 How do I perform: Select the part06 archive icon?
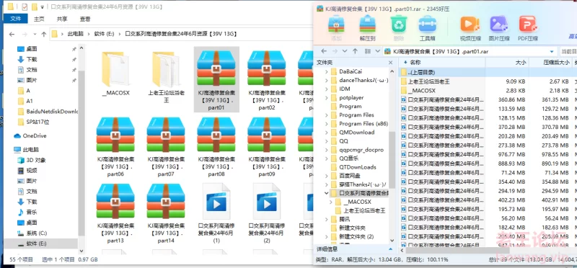115,135
